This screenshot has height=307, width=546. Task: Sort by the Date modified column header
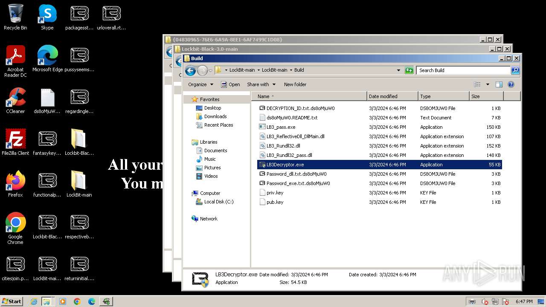click(392, 96)
